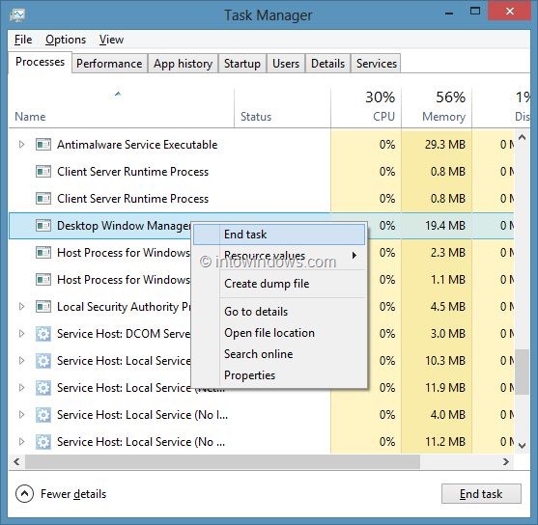Click the 2.3 MB memory value
Screen dimensions: 538x525
[448, 253]
